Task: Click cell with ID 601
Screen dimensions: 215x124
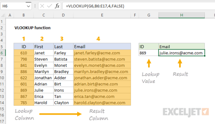Action: [24, 84]
